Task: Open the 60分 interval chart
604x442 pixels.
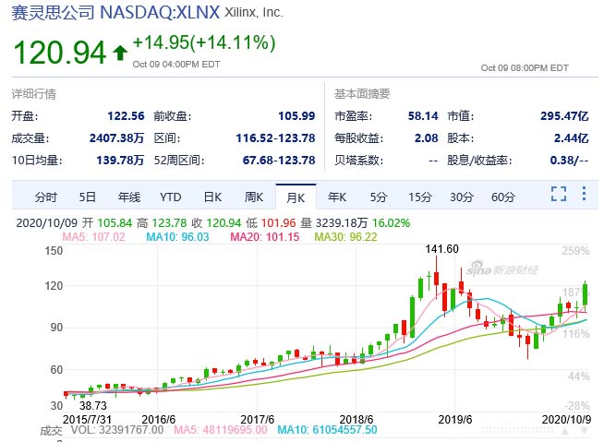Action: 503,197
